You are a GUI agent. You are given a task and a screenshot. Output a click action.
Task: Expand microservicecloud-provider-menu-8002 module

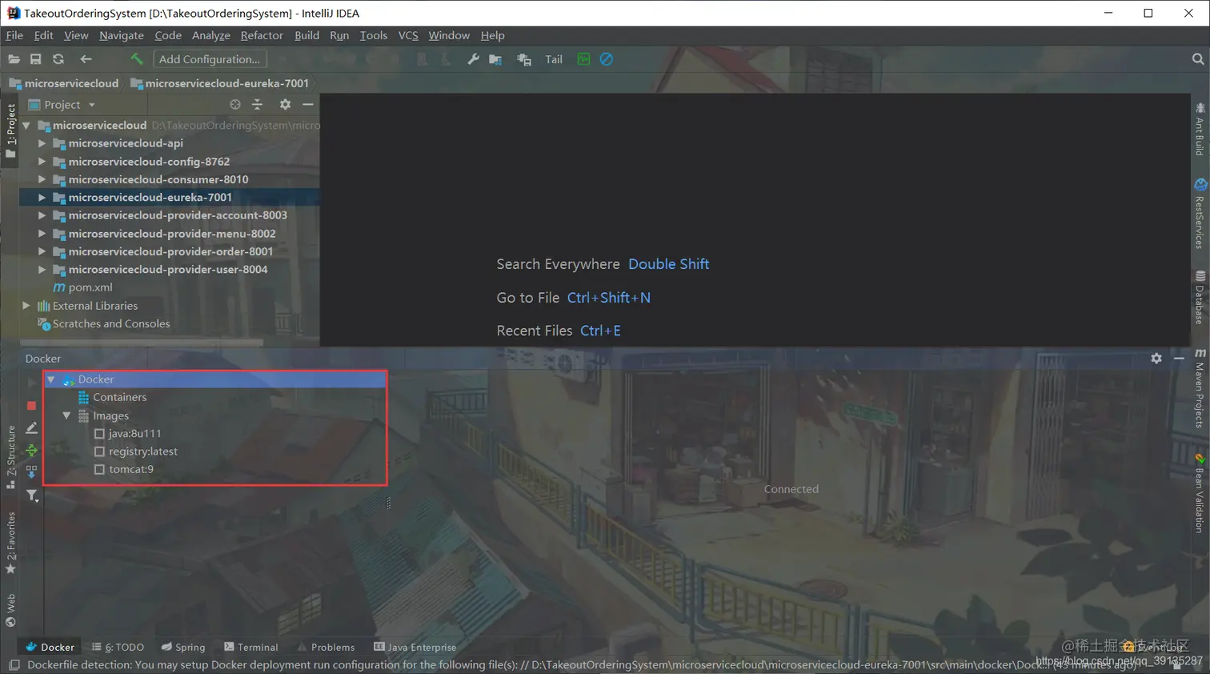point(42,234)
